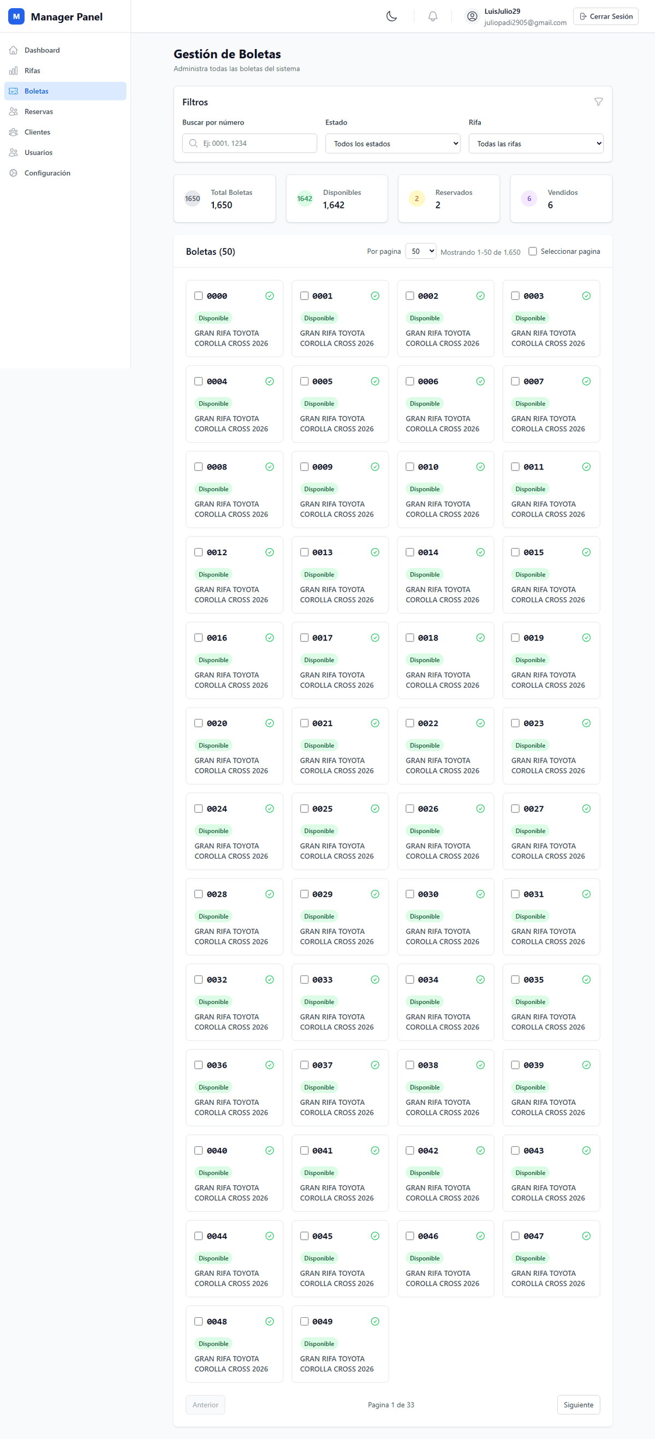Open the Dashboard section in the sidebar
The image size is (655, 1439).
pyautogui.click(x=41, y=50)
